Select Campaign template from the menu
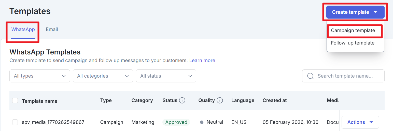393x131 pixels. tap(353, 31)
